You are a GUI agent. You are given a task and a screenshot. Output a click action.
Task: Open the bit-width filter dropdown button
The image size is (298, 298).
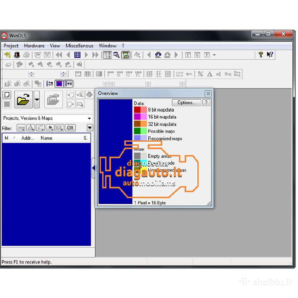click(21, 128)
